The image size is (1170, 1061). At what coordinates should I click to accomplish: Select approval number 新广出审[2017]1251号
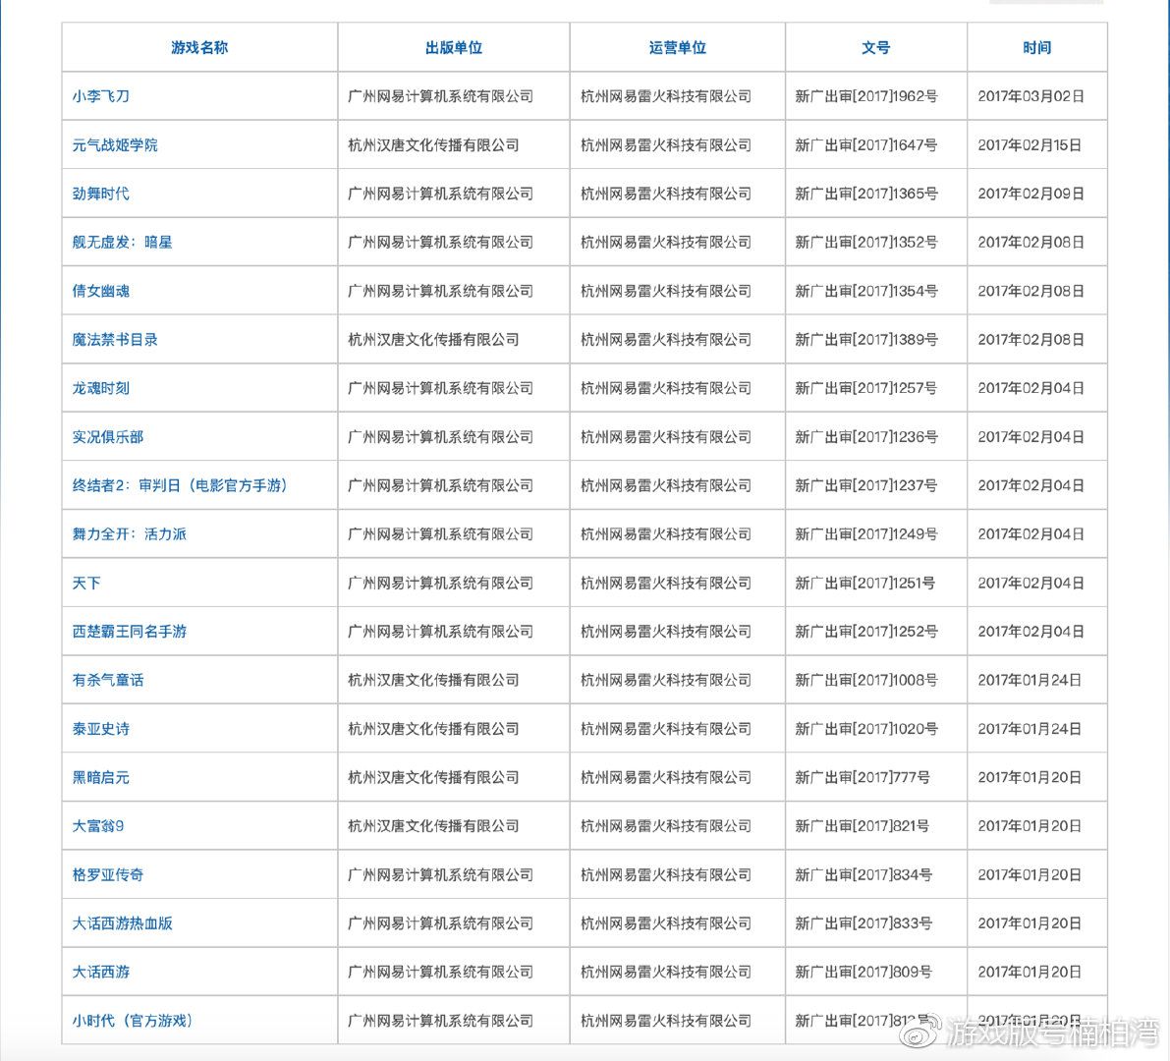[x=865, y=583]
